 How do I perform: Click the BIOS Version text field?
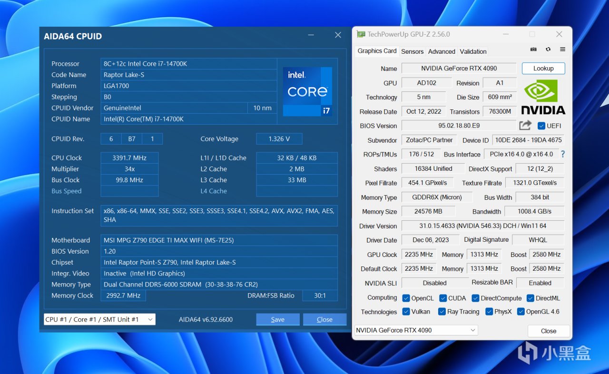coord(459,126)
